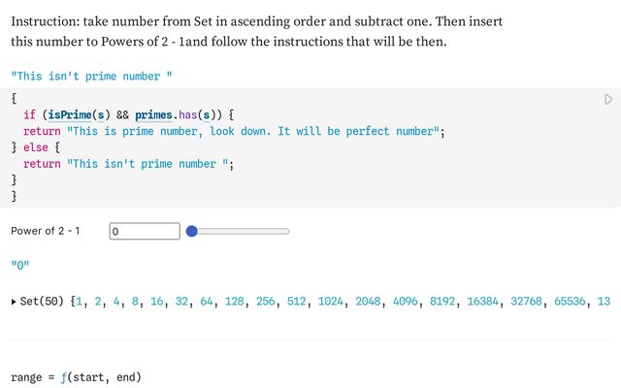The height and width of the screenshot is (388, 621).
Task: Click the range = ƒ(start, end) cell
Action: click(76, 376)
